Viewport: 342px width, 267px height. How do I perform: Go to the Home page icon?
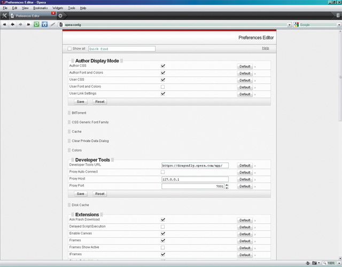(x=44, y=25)
